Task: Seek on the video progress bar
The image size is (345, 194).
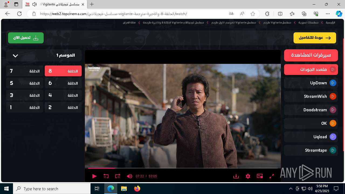Action: point(183,168)
